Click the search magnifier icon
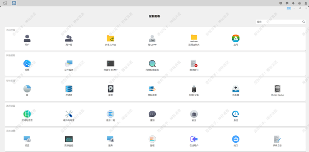 304,22
